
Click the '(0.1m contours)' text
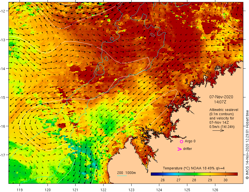click(222, 114)
